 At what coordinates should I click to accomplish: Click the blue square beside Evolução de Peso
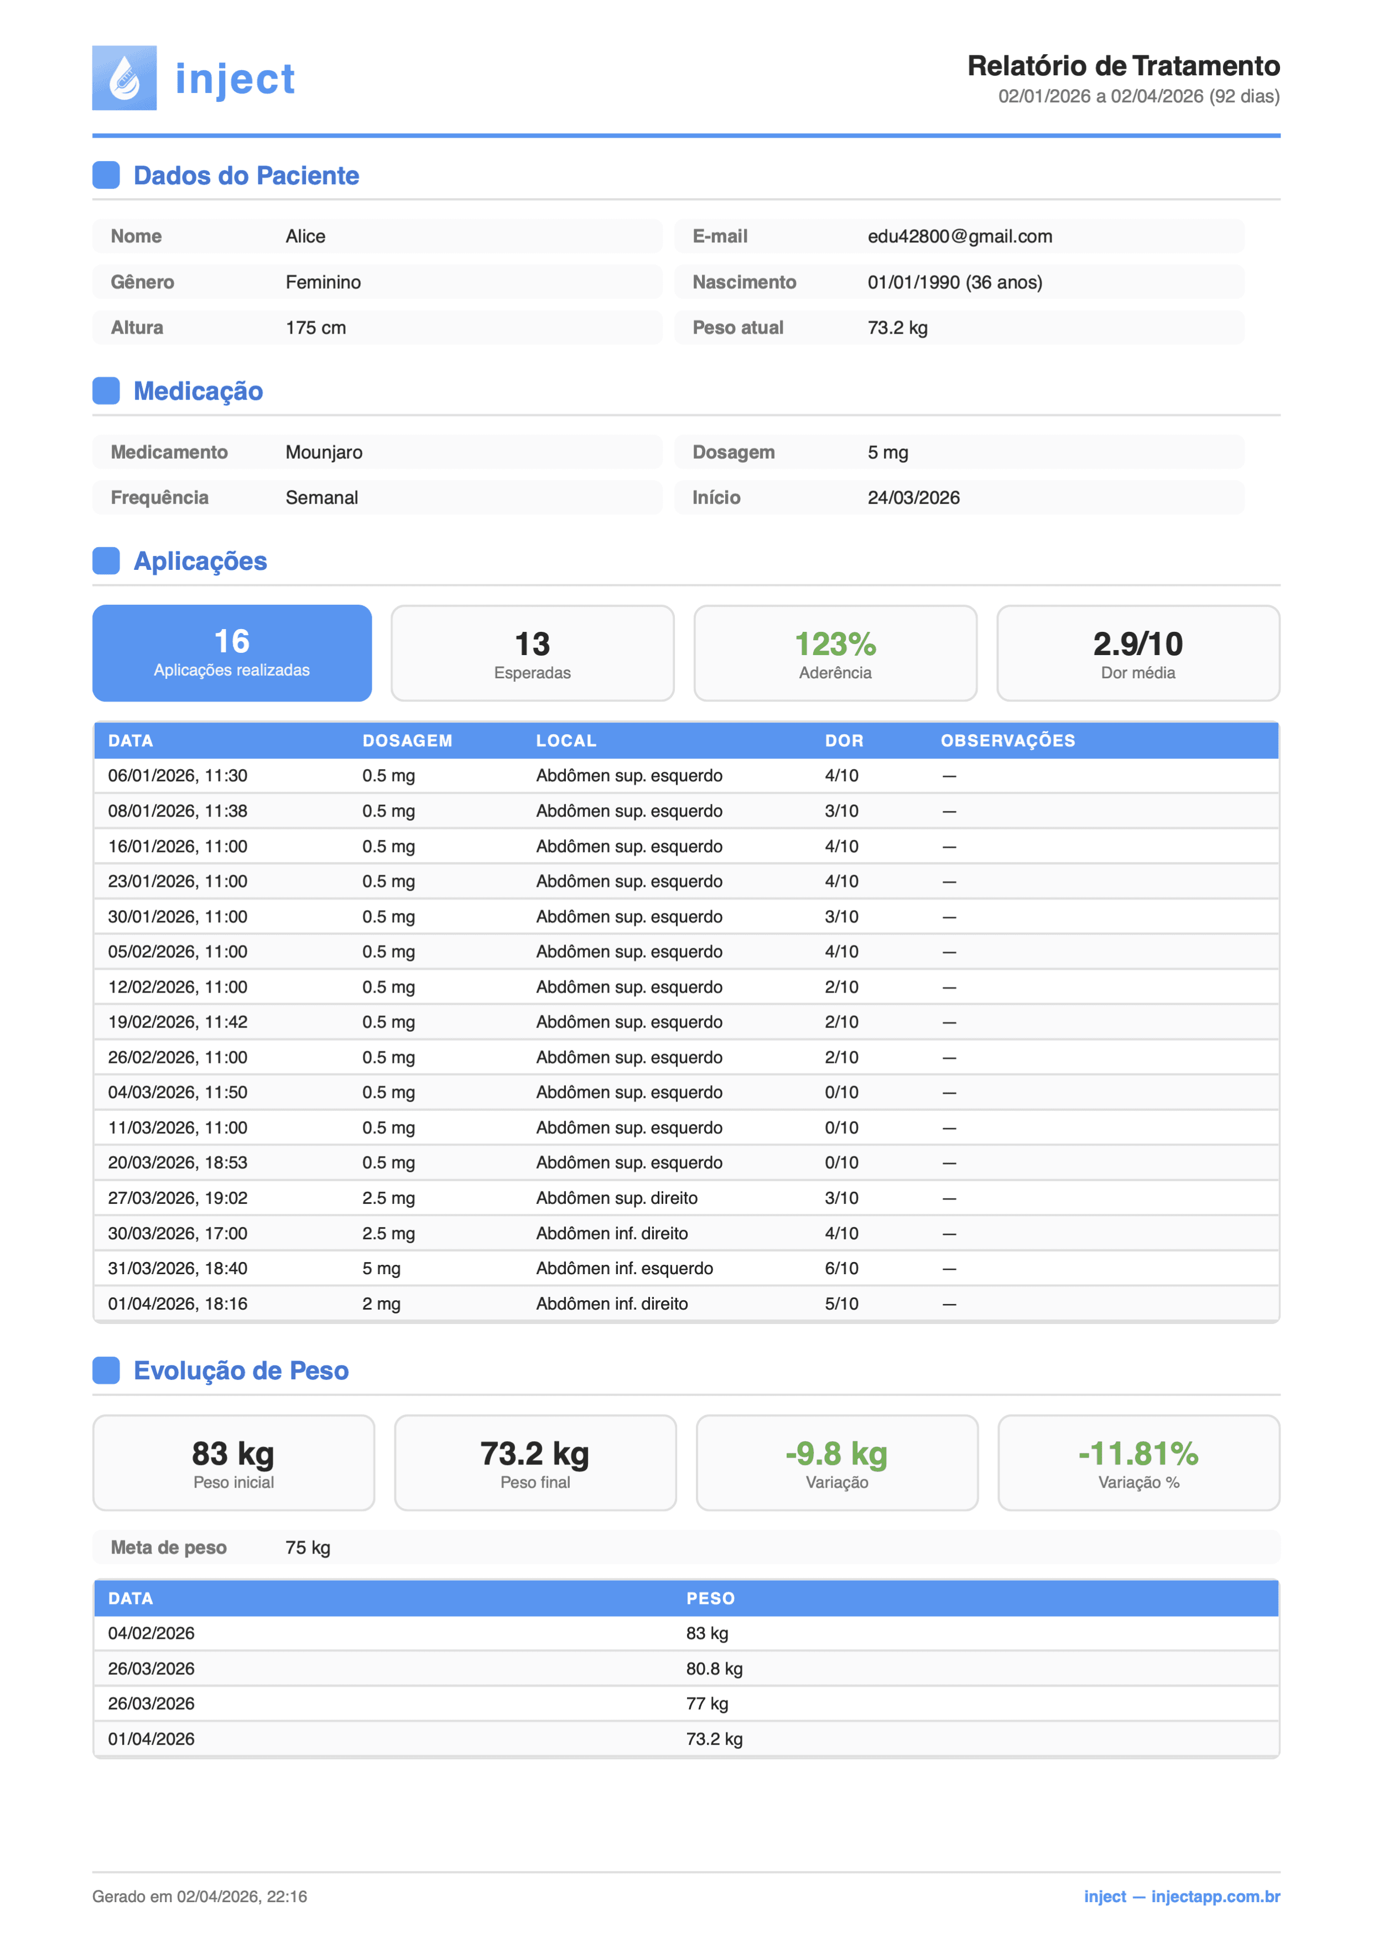[106, 1370]
